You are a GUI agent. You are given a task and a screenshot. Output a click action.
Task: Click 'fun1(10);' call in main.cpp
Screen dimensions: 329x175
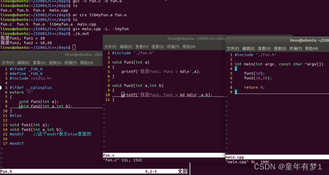255,73
